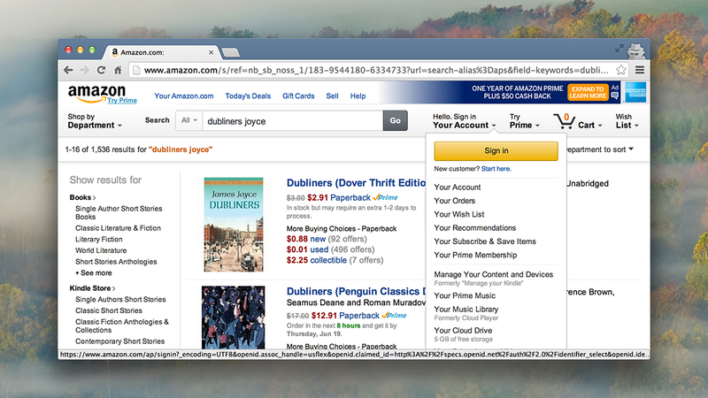Open the sort by department dropdown
The width and height of the screenshot is (708, 398).
pyautogui.click(x=599, y=149)
